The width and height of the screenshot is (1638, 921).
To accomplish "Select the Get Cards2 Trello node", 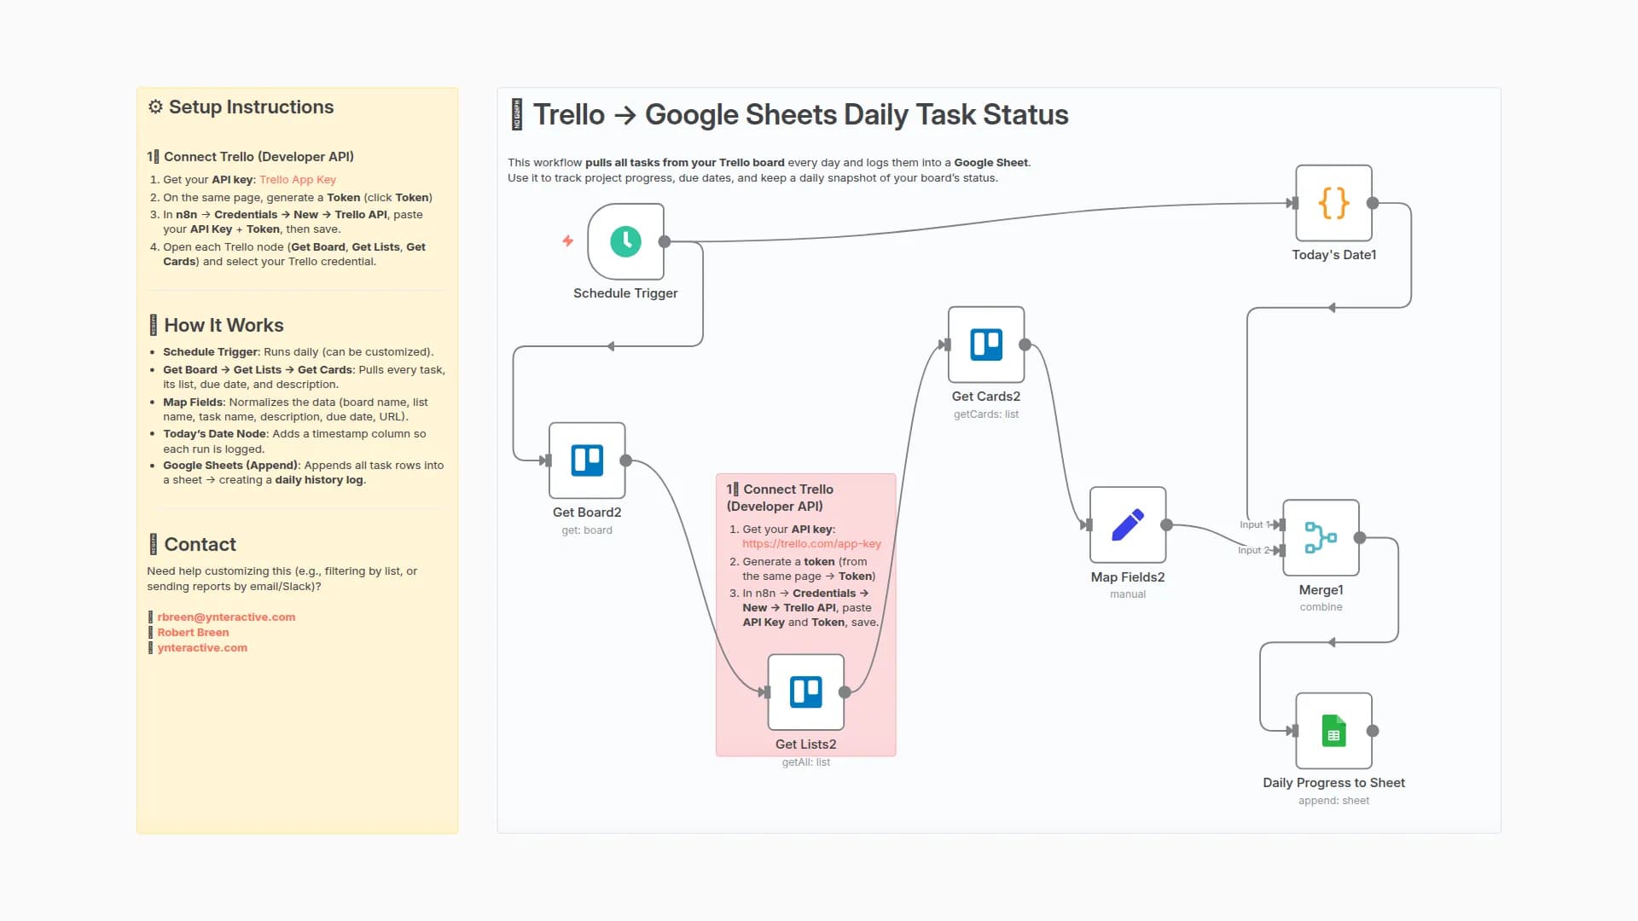I will click(x=986, y=345).
